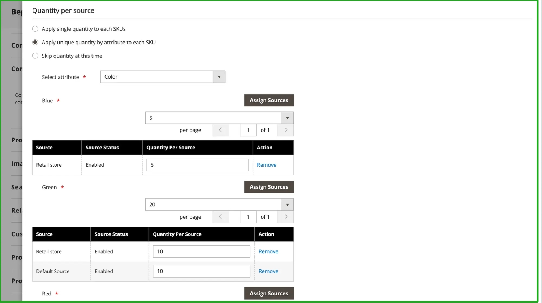Select 'Apply single quantity to each SKUs' radio

tap(35, 29)
